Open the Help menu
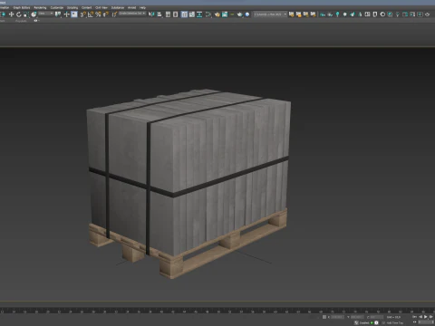The height and width of the screenshot is (326, 435). 142,7
